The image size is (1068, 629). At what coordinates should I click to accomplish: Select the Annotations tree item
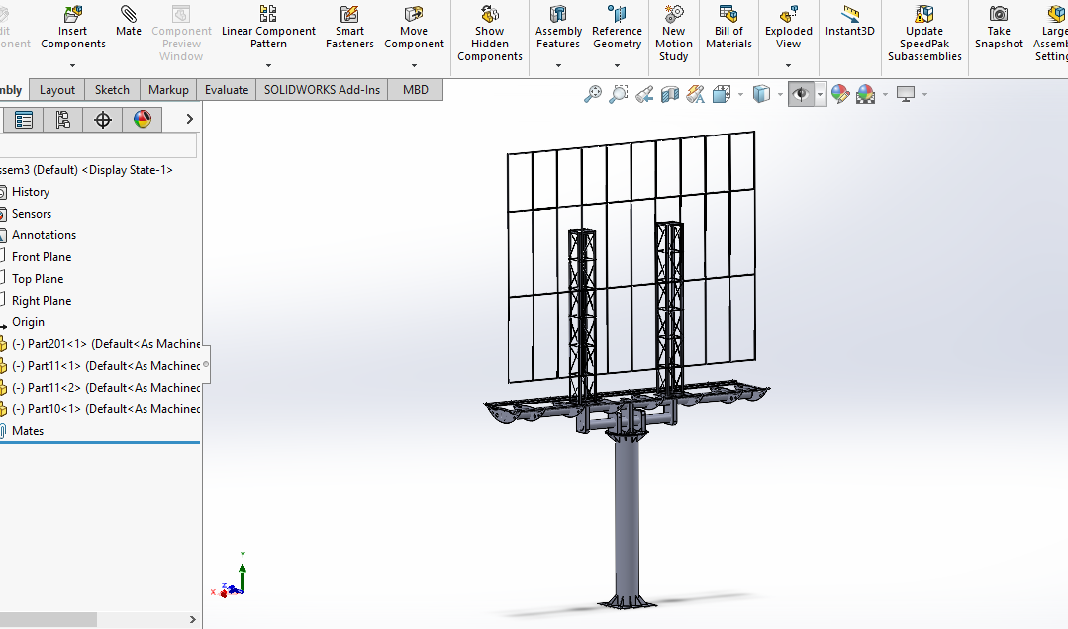point(44,235)
